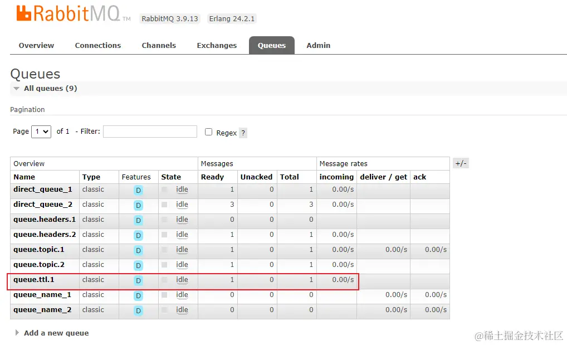Click the D feature badge for queue.headers.1
Screen dimensions: 567x345
click(x=138, y=221)
